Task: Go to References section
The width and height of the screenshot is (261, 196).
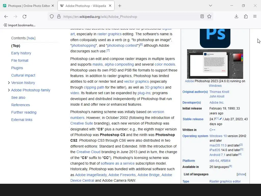Action: point(20,105)
